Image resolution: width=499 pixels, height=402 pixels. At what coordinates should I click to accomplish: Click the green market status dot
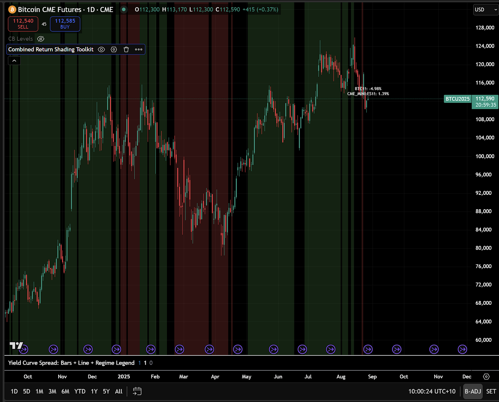tap(123, 10)
